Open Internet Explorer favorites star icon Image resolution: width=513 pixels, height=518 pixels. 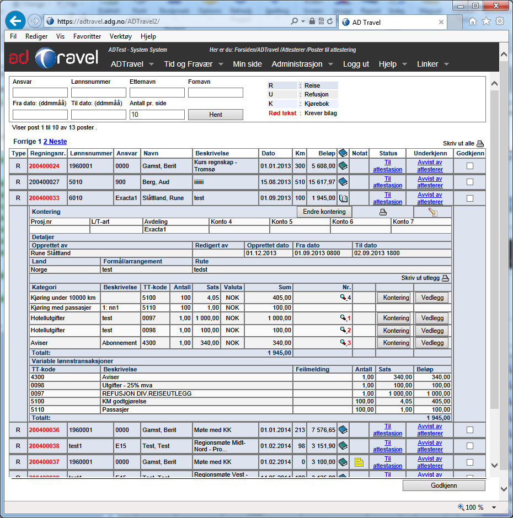[486, 21]
